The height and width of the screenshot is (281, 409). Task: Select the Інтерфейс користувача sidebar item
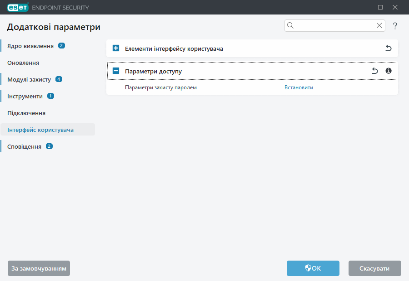[x=40, y=130]
